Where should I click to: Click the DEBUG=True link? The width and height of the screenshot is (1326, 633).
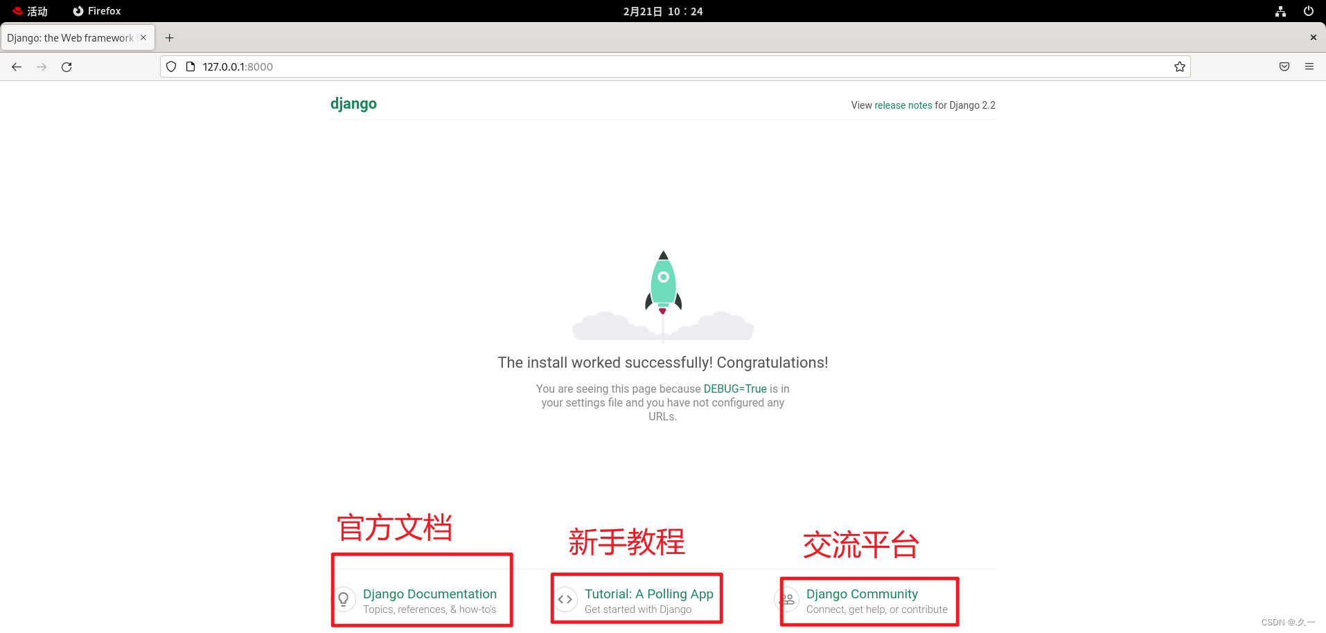(x=734, y=389)
